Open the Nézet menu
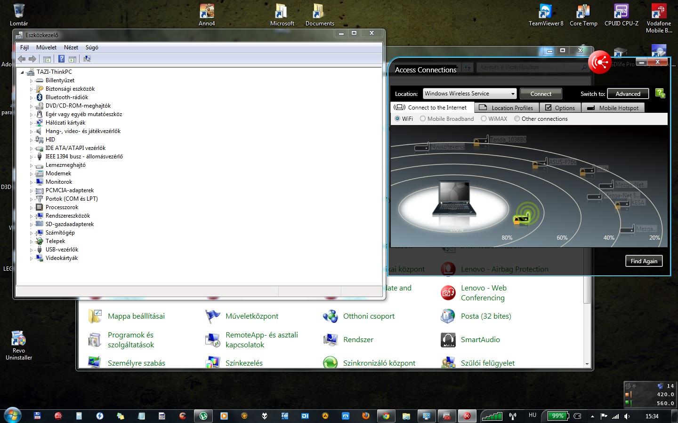 [x=71, y=47]
